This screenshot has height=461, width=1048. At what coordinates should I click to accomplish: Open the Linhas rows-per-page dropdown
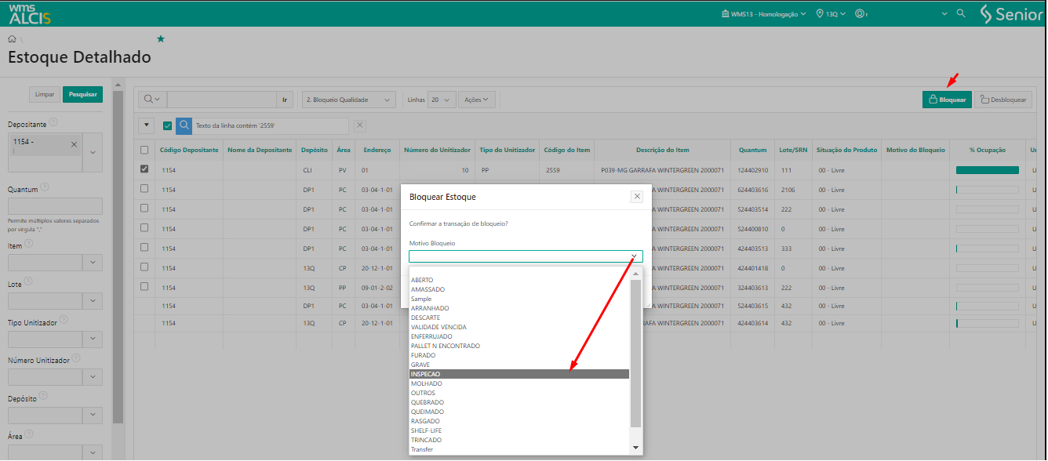tap(442, 100)
